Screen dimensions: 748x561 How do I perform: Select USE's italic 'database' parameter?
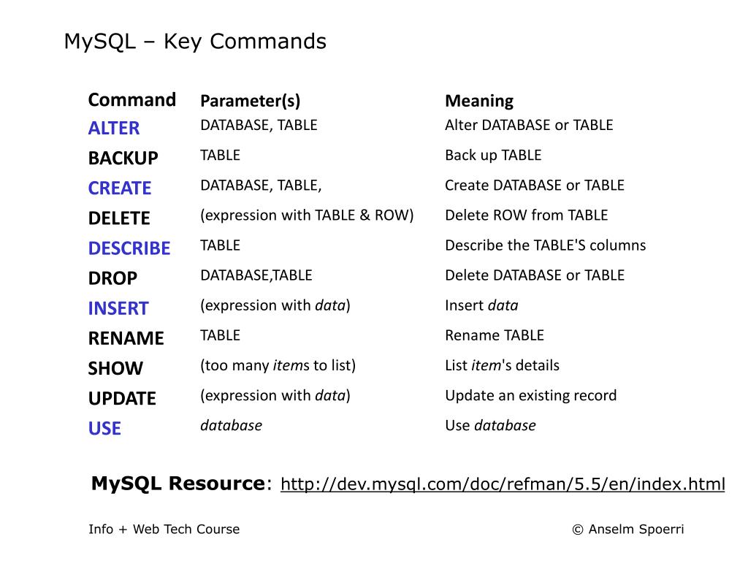[232, 425]
